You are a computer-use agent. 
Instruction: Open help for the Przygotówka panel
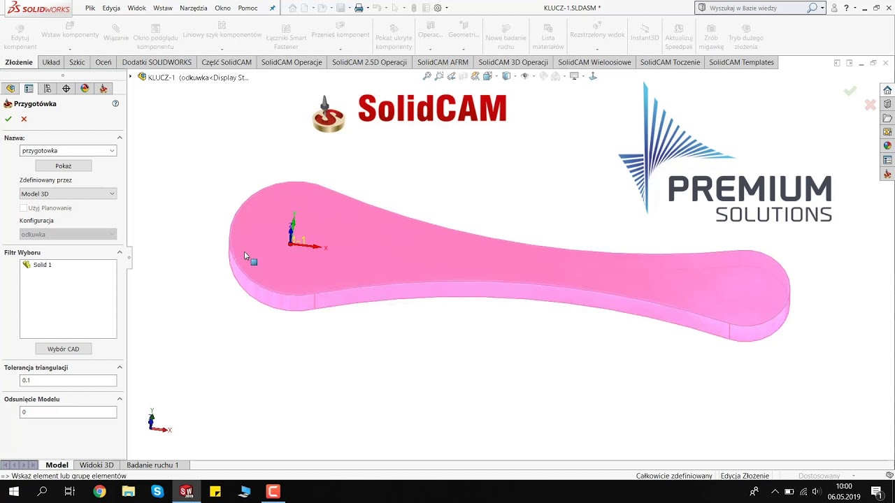(115, 103)
